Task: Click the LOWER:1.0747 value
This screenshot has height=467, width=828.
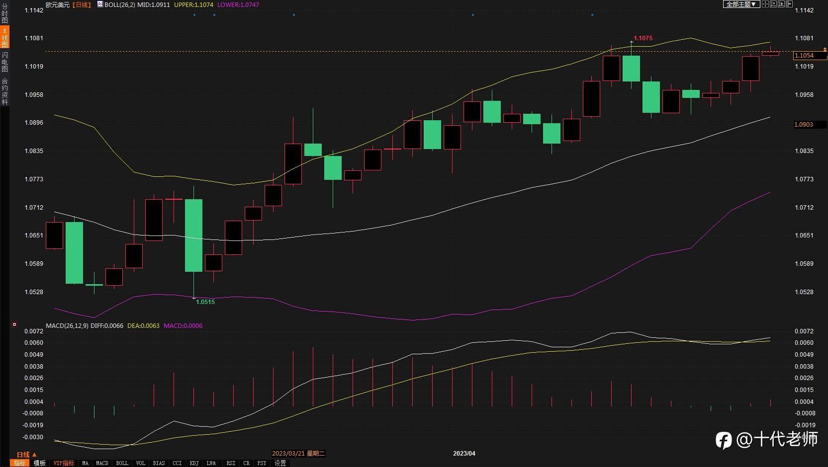Action: pos(238,4)
